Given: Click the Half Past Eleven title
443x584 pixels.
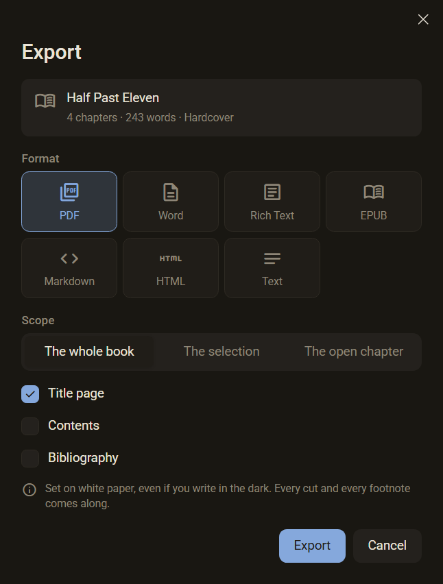Looking at the screenshot, I should [113, 98].
